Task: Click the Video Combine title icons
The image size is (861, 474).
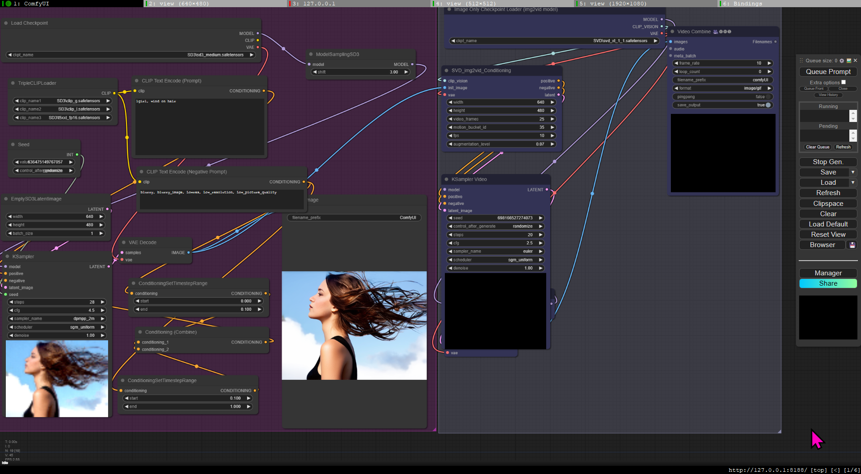Action: coord(722,32)
